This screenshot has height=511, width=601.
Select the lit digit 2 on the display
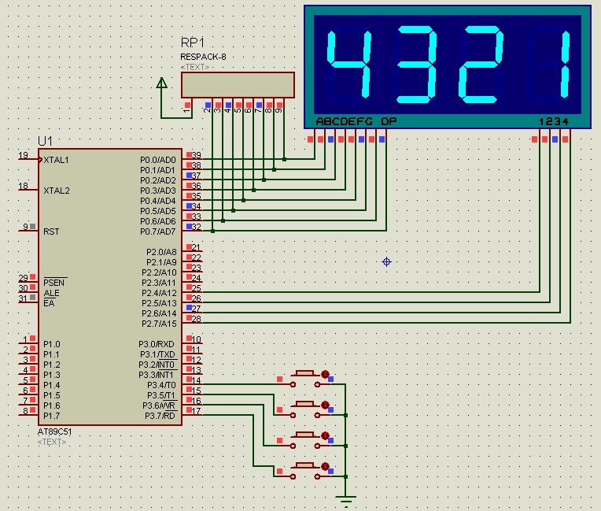[x=481, y=65]
